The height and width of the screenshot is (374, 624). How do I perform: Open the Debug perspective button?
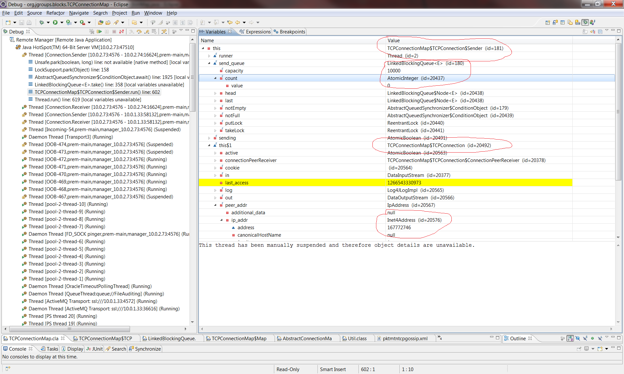click(x=585, y=22)
